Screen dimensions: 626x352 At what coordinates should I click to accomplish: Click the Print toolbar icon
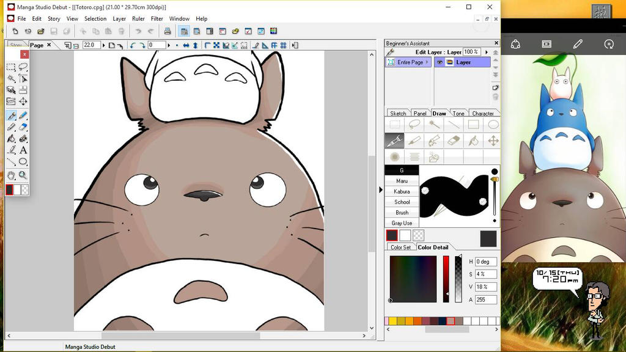[168, 31]
